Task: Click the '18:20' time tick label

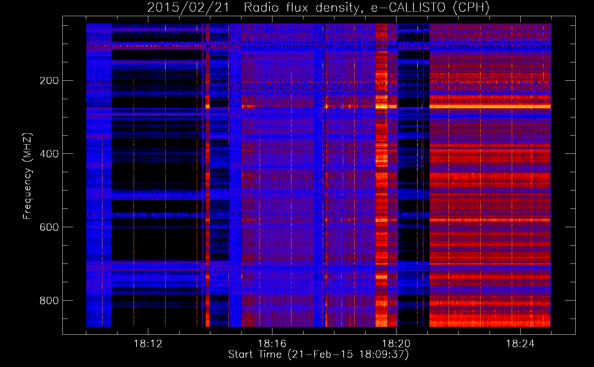Action: point(396,344)
